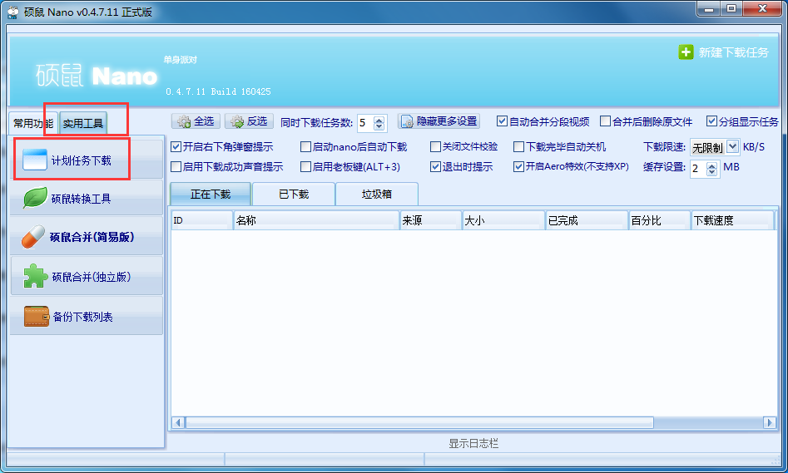This screenshot has height=473, width=788.
Task: Click the 硕鼠 app icon in title bar
Action: (x=13, y=12)
